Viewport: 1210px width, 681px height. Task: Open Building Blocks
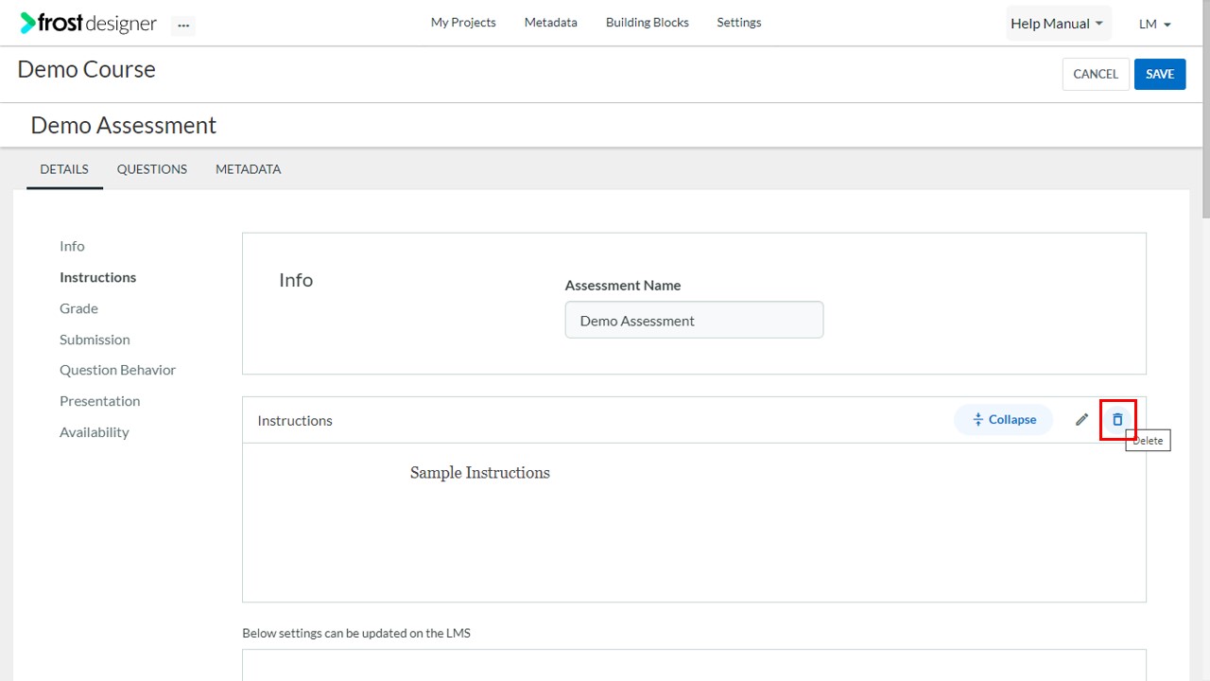[648, 23]
